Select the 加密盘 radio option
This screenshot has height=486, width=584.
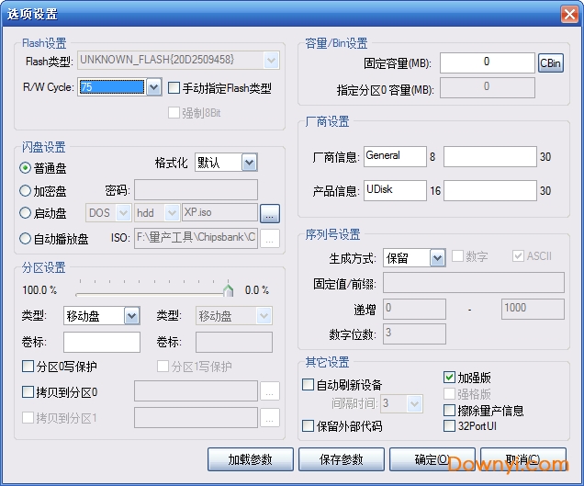(26, 191)
